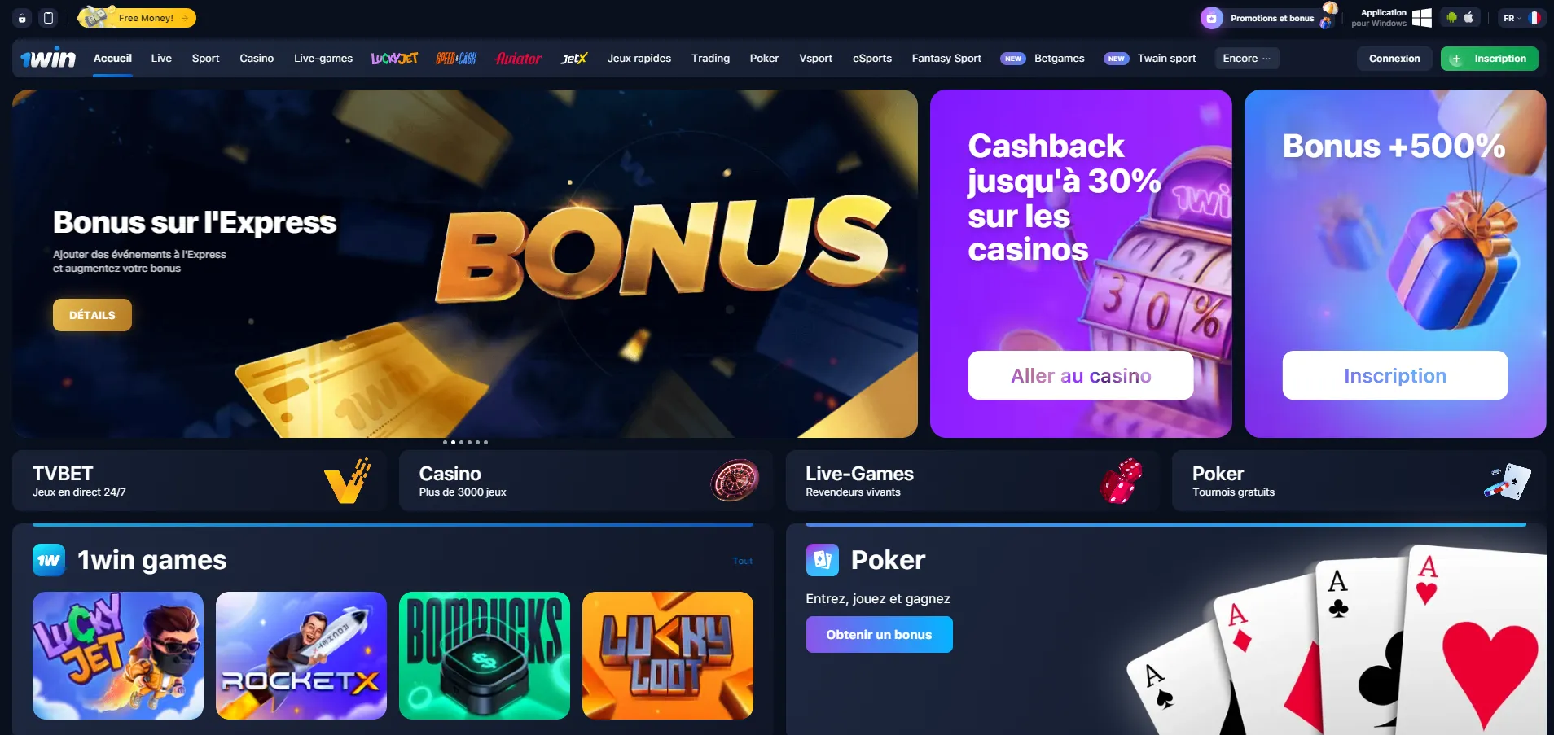This screenshot has width=1554, height=735.
Task: Click the mobile phone icon
Action: [x=48, y=18]
